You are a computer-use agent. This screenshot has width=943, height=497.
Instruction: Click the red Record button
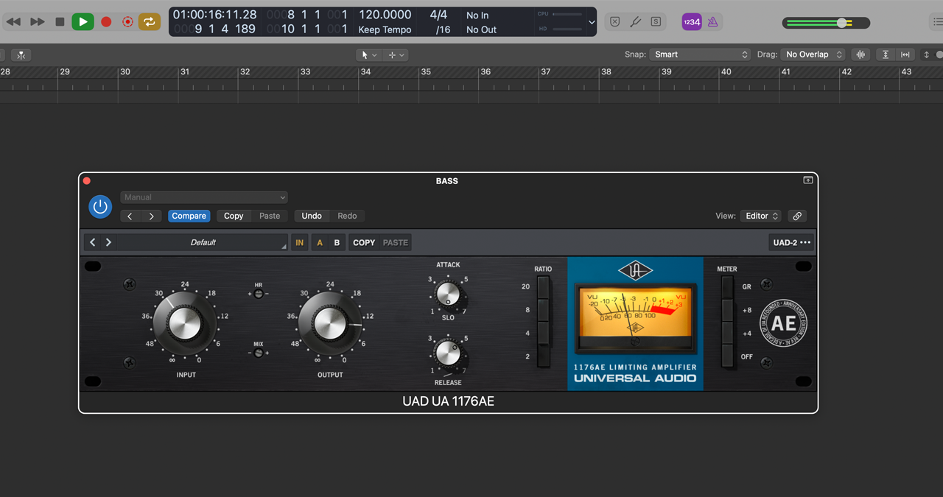point(106,22)
